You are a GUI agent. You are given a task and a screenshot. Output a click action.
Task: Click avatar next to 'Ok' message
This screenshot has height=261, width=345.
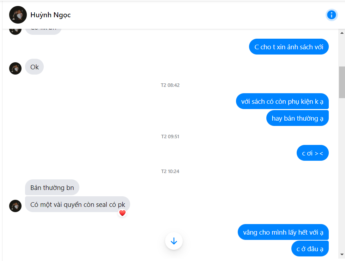[16, 68]
